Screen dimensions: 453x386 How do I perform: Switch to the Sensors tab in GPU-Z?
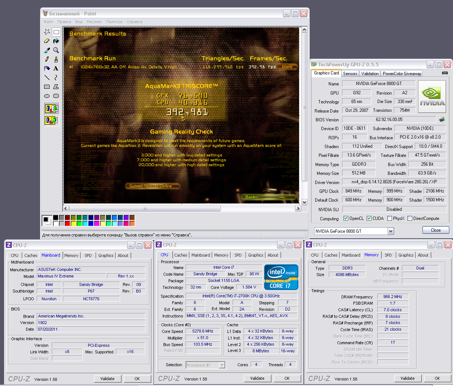[350, 74]
